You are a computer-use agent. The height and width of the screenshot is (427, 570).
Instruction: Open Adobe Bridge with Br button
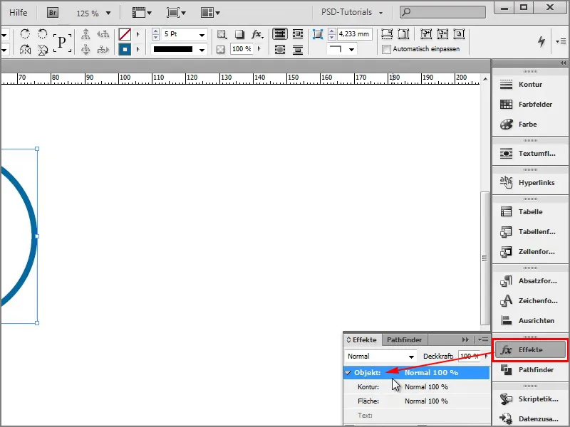[53, 13]
